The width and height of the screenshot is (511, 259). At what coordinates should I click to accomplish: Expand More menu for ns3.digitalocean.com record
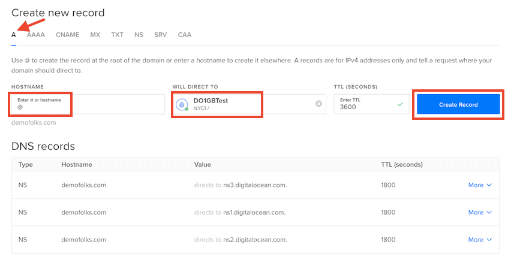480,185
